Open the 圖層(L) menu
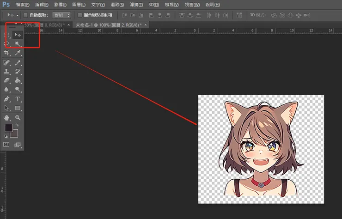Image resolution: width=342 pixels, height=219 pixels. [x=79, y=5]
